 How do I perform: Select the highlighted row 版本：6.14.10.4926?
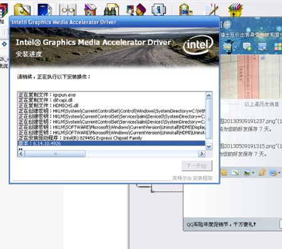tap(112, 144)
